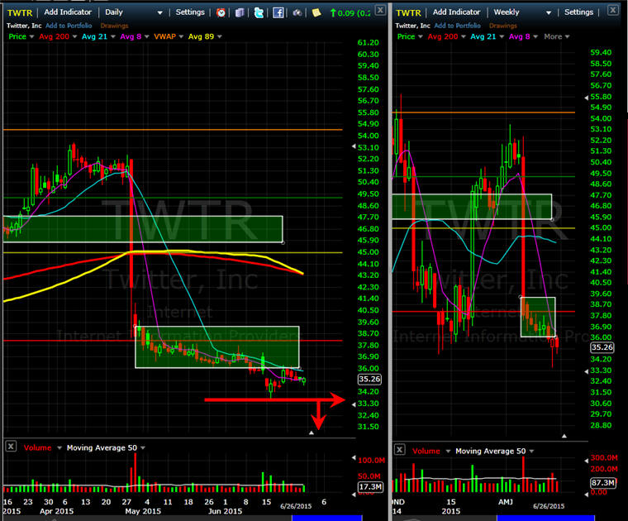Expand Avg 200 indicator options on daily chart

pyautogui.click(x=62, y=36)
